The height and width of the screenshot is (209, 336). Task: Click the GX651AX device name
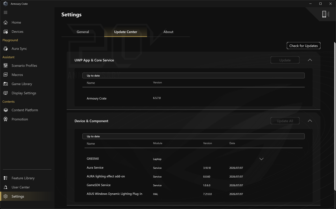coord(93,159)
